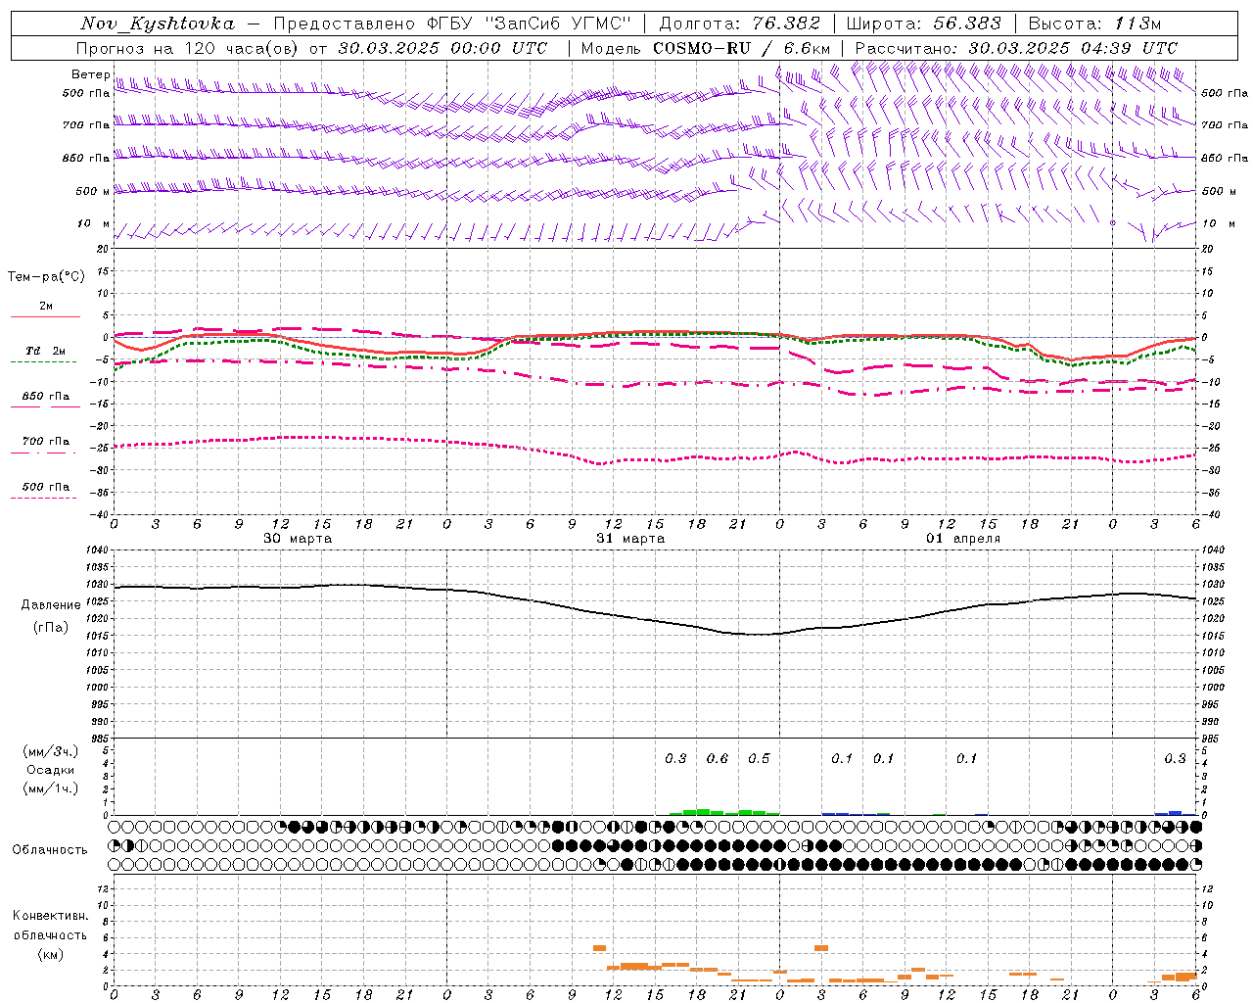The image size is (1253, 1003).
Task: Click the date label 01 апреля
Action: (963, 538)
